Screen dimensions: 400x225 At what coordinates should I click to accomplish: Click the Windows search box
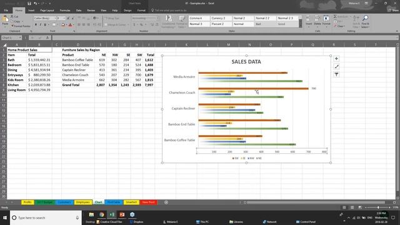point(46,218)
